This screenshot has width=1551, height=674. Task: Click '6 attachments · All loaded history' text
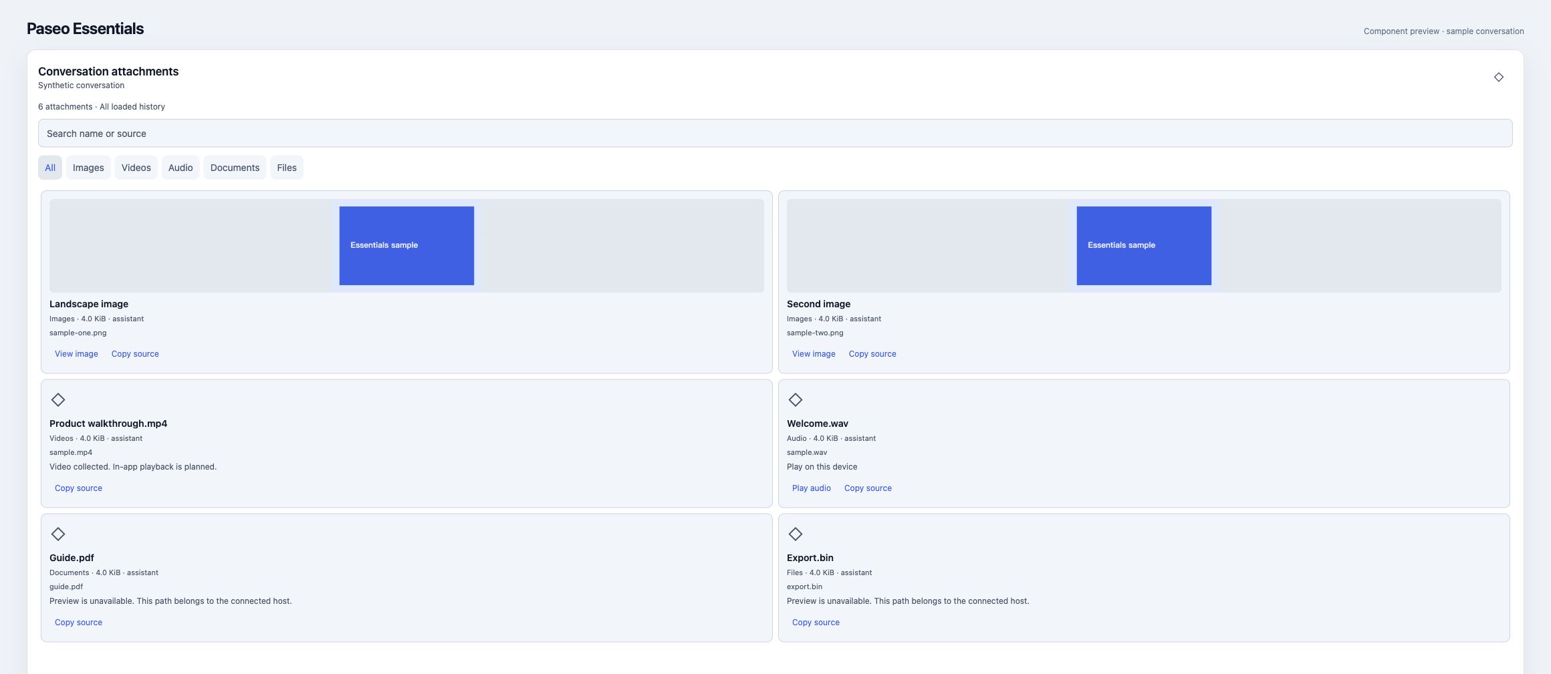coord(102,107)
